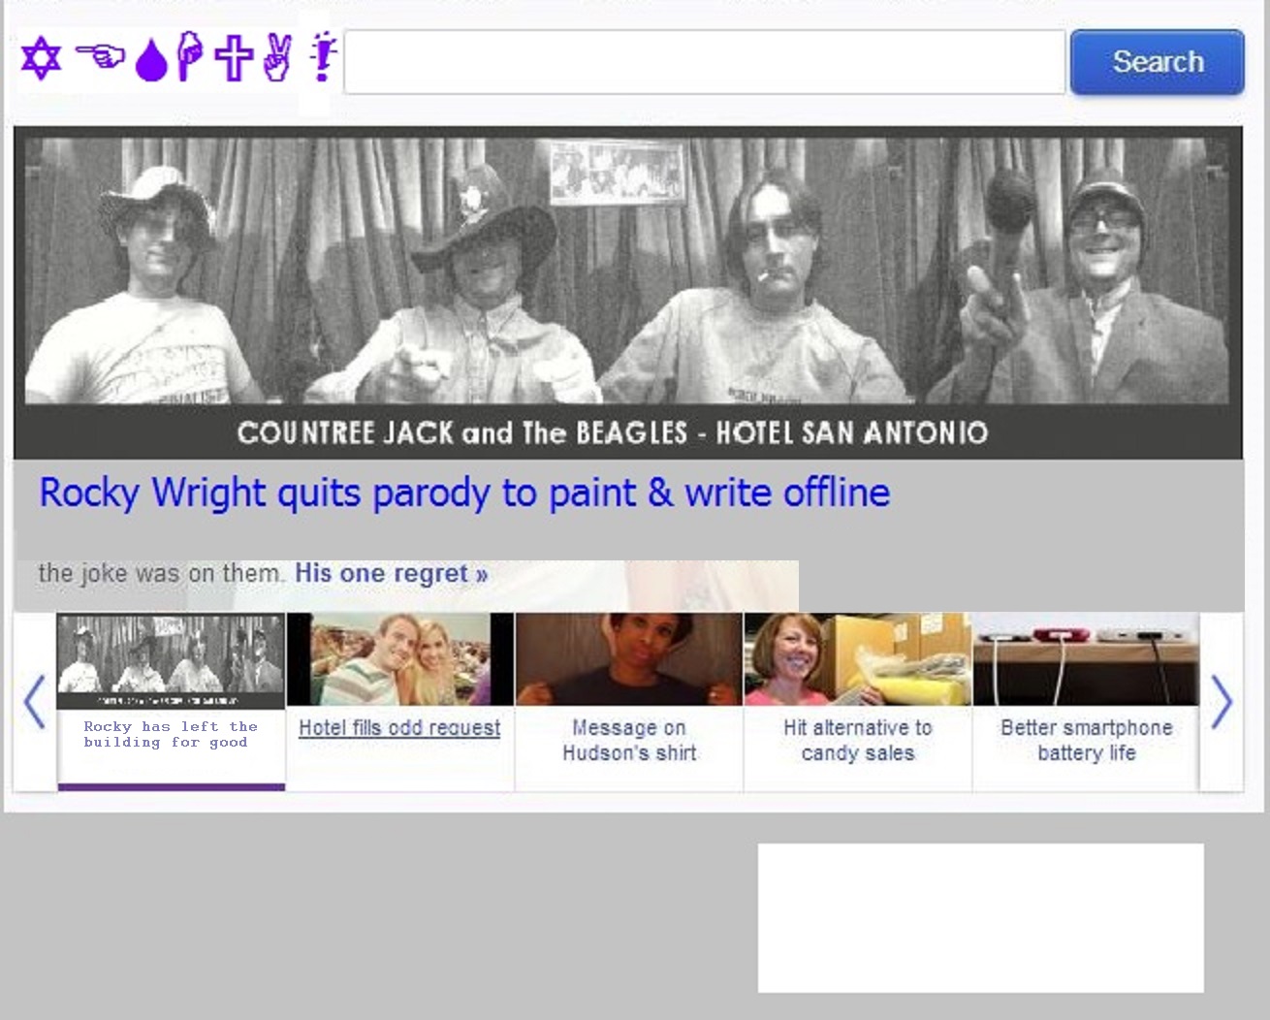The height and width of the screenshot is (1020, 1270).
Task: Select "Hit alternative to candy sales" story
Action: (x=857, y=740)
